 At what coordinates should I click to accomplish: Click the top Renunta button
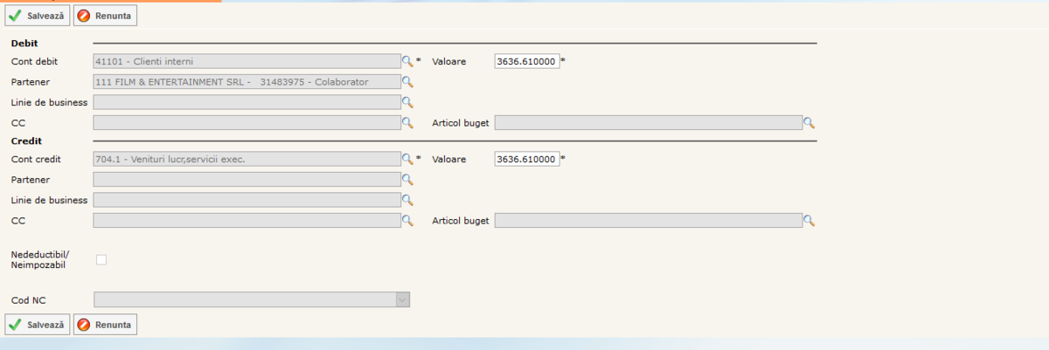click(x=105, y=17)
